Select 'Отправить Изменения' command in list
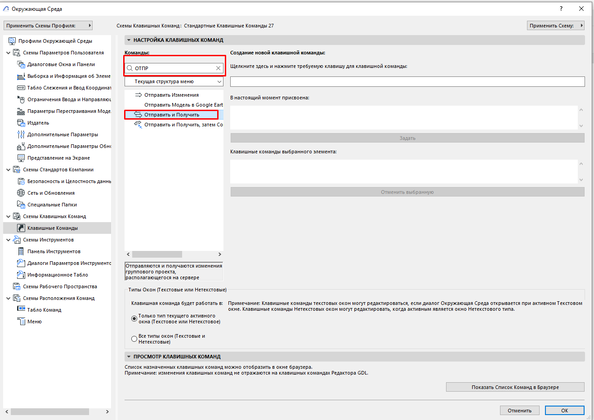This screenshot has height=420, width=594. 171,95
